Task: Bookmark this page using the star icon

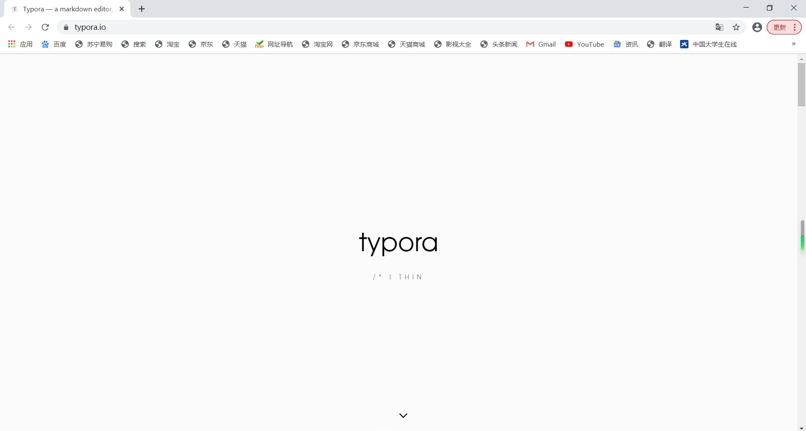Action: click(x=736, y=27)
